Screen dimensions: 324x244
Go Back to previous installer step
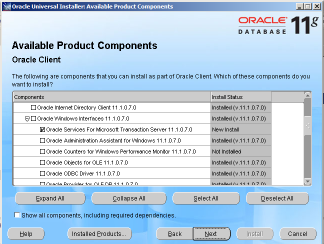point(175,234)
